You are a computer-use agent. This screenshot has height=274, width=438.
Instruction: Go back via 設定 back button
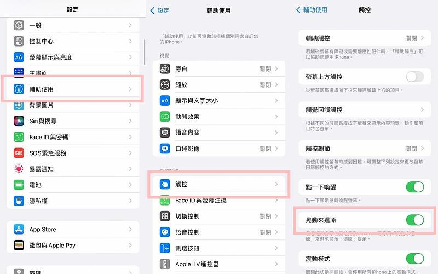160,10
